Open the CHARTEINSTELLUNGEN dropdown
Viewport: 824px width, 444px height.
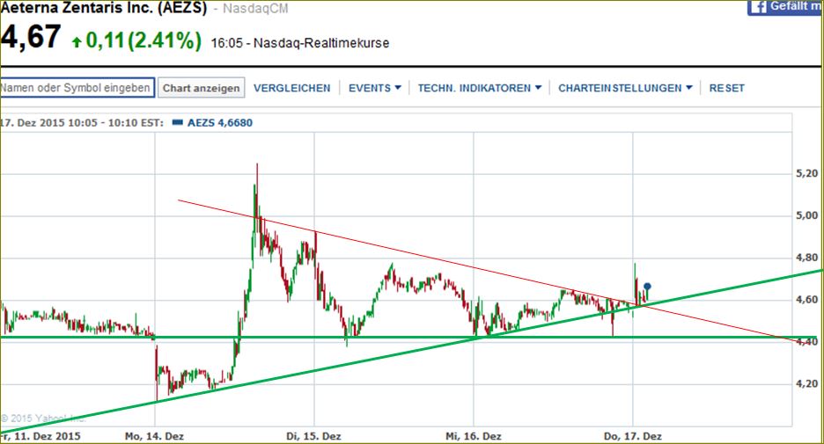click(x=625, y=88)
